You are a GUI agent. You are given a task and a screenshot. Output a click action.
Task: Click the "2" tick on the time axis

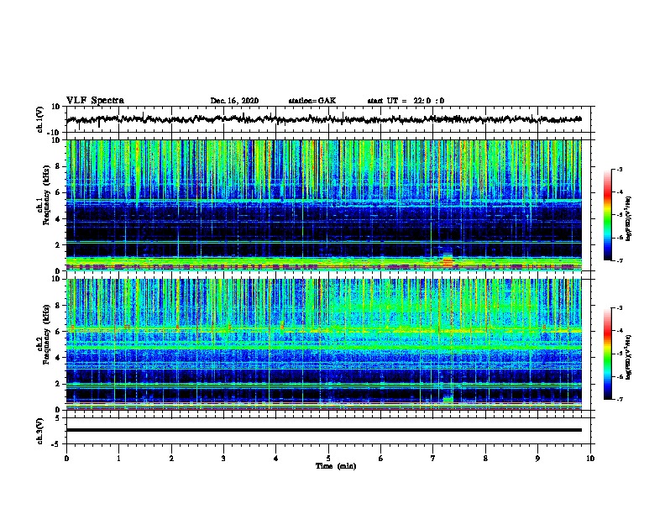click(x=171, y=459)
